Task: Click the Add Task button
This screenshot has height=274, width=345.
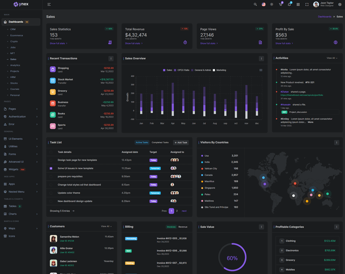Action: point(181,143)
